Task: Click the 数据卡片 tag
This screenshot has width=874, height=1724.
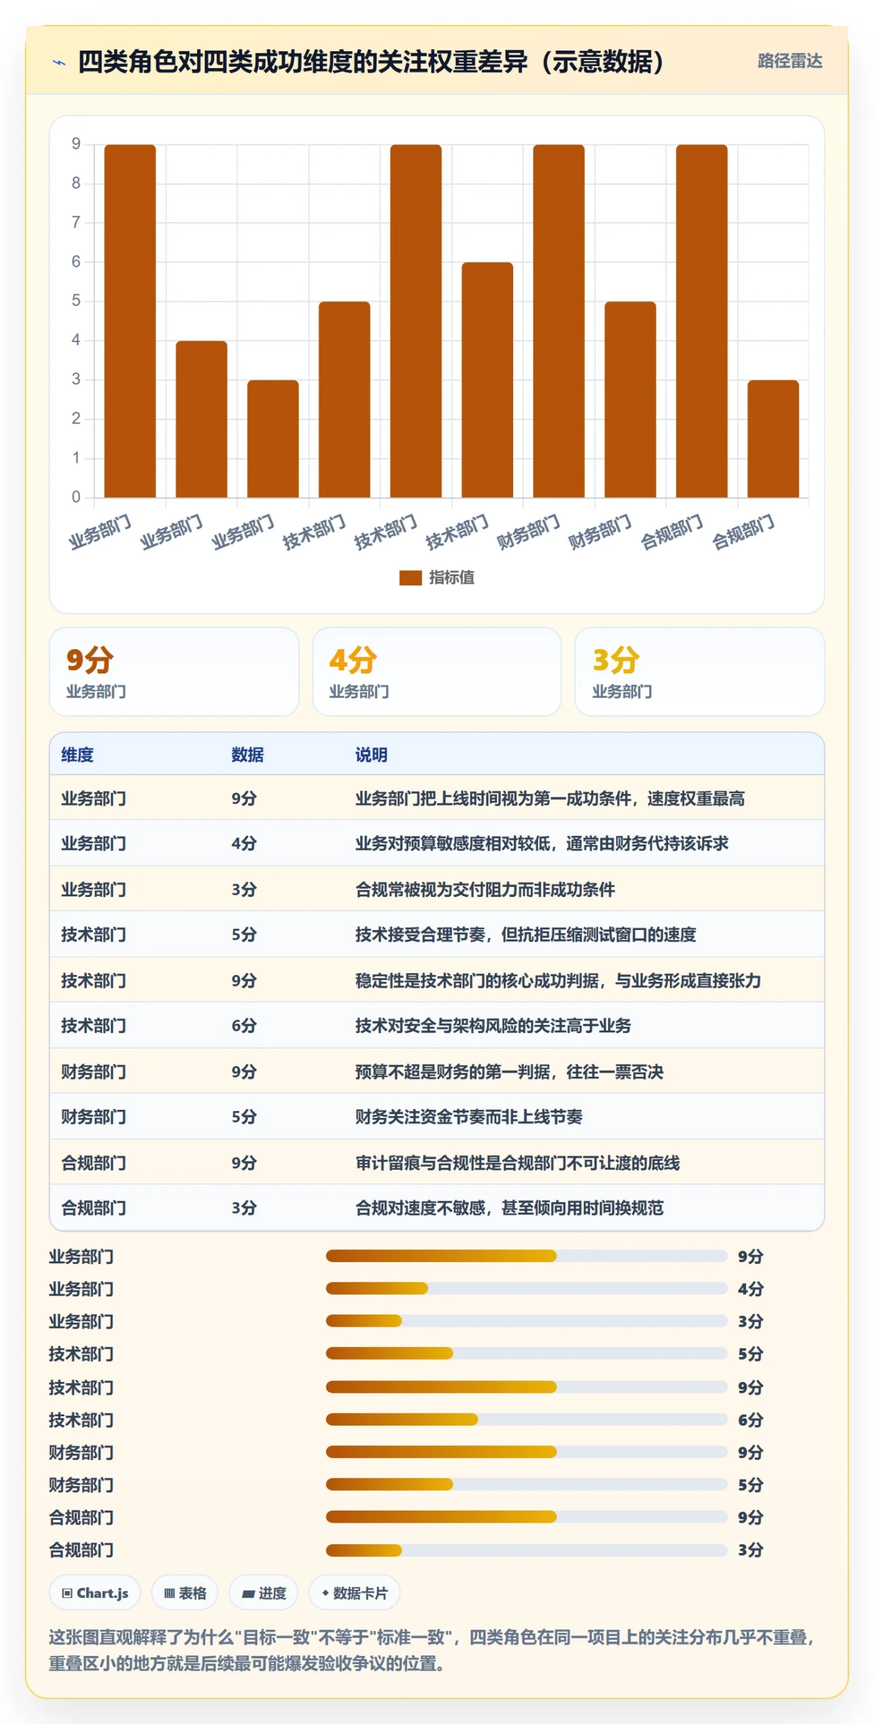Action: coord(354,1593)
